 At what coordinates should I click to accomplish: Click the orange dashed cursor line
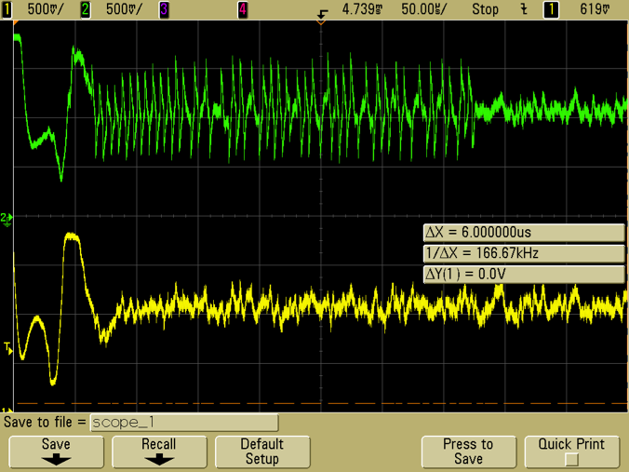321,403
